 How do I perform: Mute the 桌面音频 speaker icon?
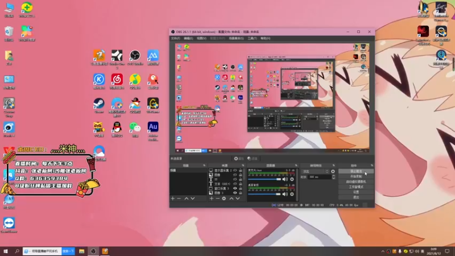coord(286,194)
